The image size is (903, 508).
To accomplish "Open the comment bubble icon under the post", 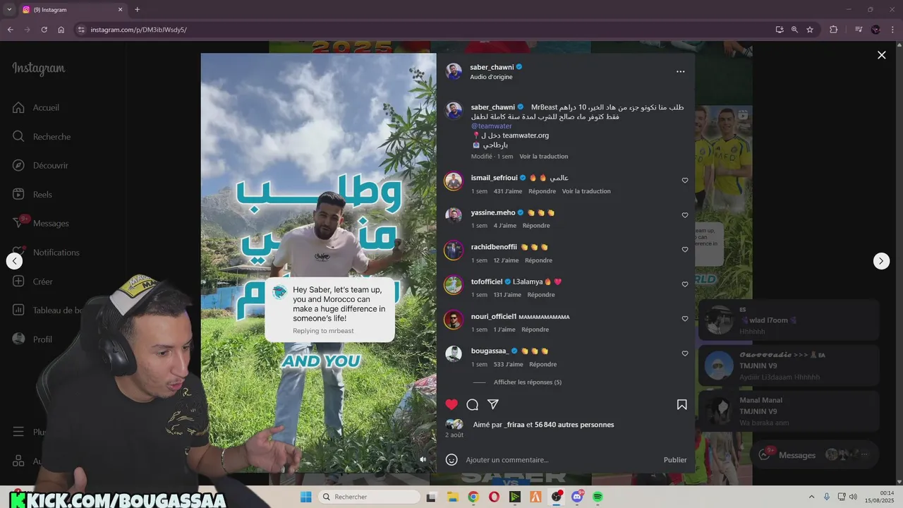I will click(473, 404).
